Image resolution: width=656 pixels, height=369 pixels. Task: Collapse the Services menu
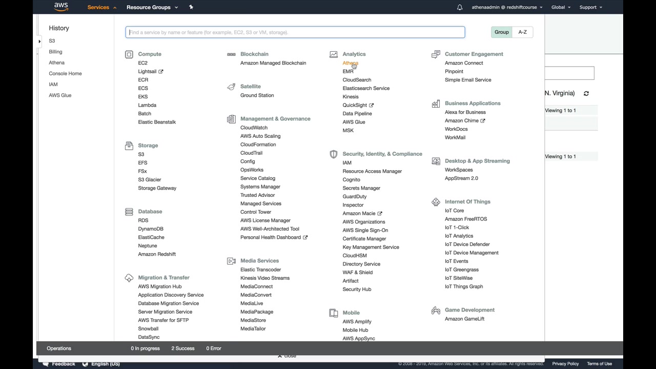tap(101, 7)
